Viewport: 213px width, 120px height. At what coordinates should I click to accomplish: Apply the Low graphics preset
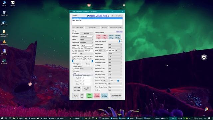(99, 36)
